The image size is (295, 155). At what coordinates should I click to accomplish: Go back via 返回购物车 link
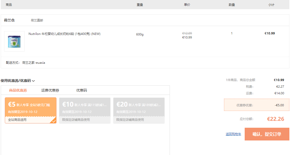pos(233,134)
